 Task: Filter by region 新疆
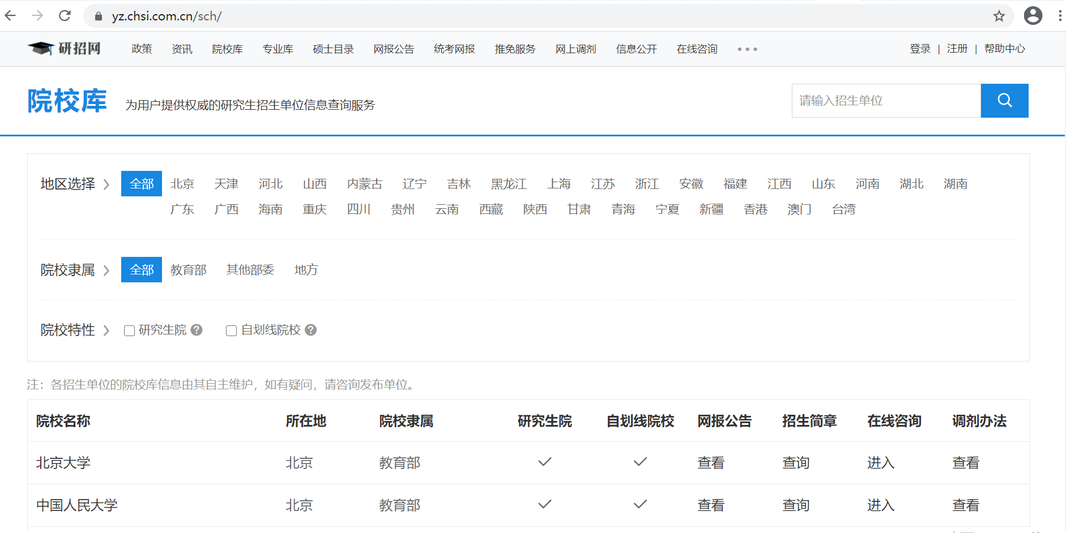pos(711,209)
